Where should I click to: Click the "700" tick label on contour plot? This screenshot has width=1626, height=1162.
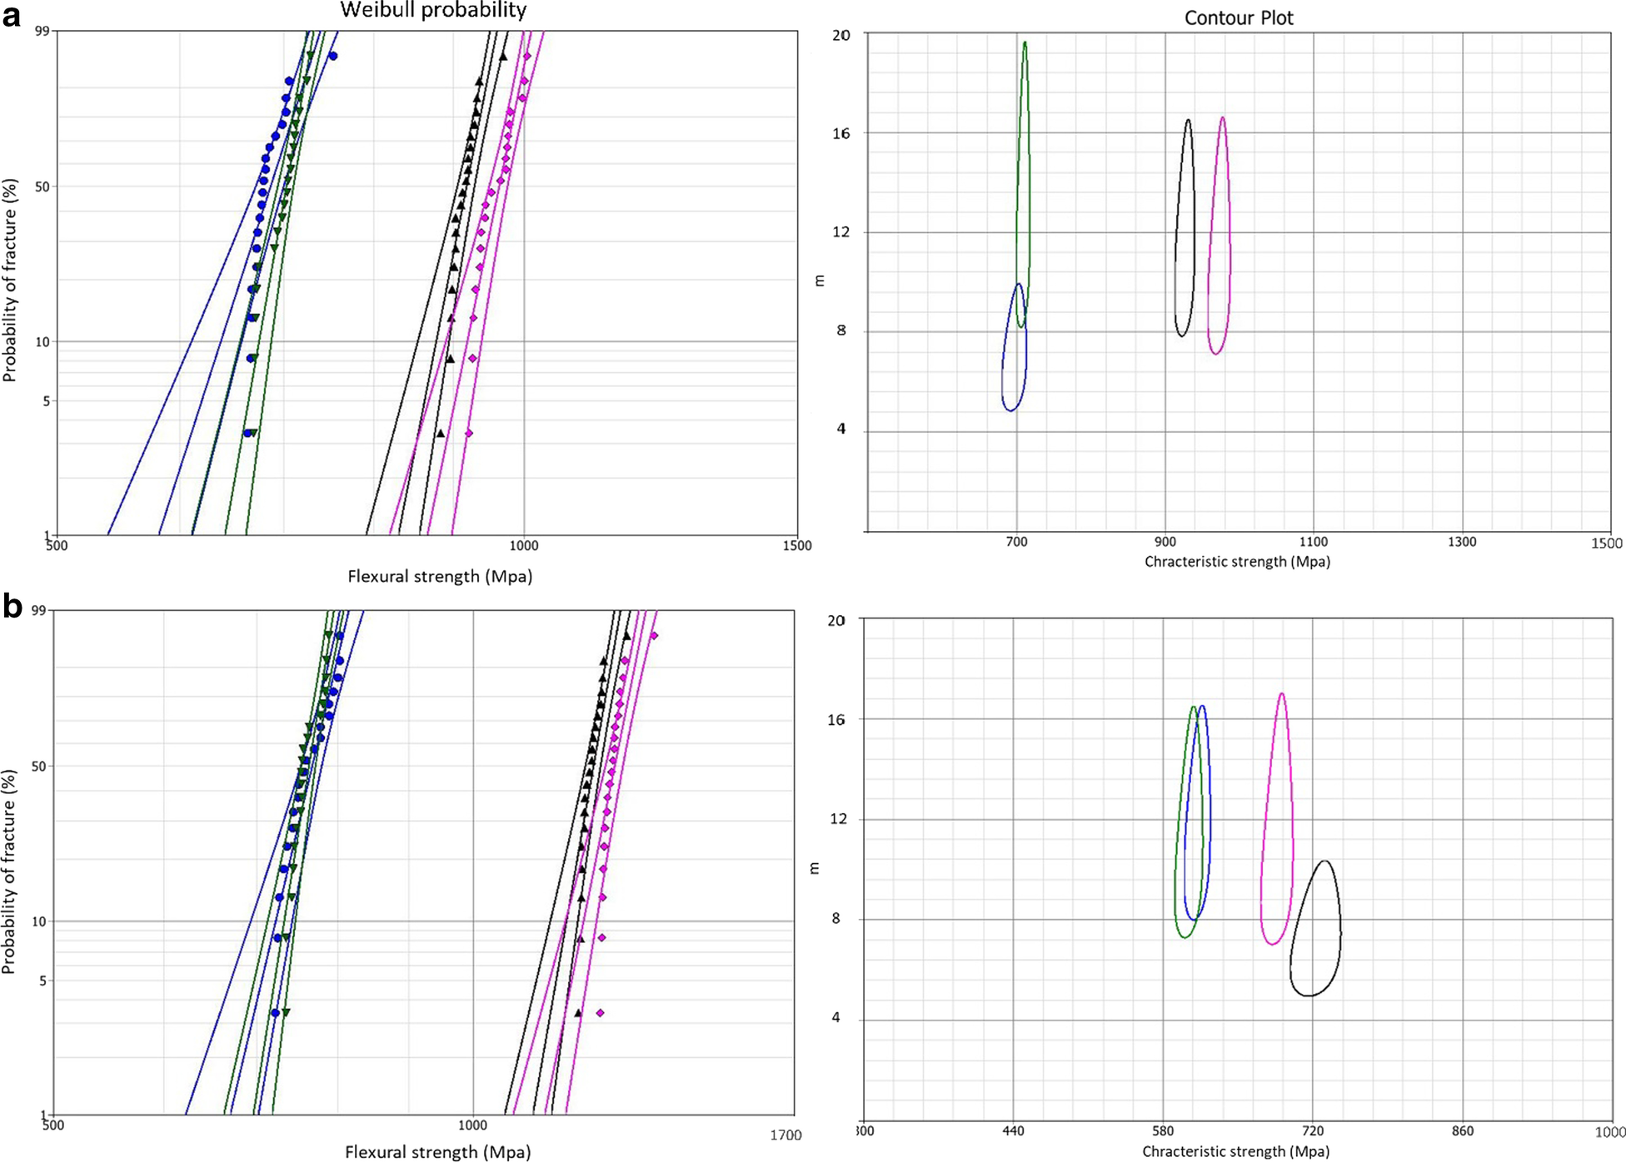pos(1016,542)
